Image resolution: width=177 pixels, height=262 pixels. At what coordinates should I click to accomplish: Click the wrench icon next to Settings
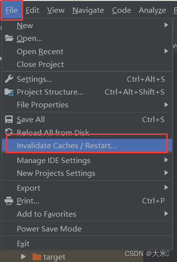coord(9,79)
